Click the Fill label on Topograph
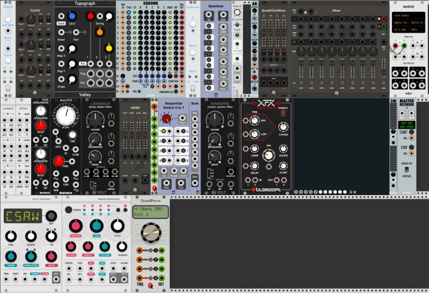Image resolution: width=429 pixels, height=293 pixels. click(83, 64)
